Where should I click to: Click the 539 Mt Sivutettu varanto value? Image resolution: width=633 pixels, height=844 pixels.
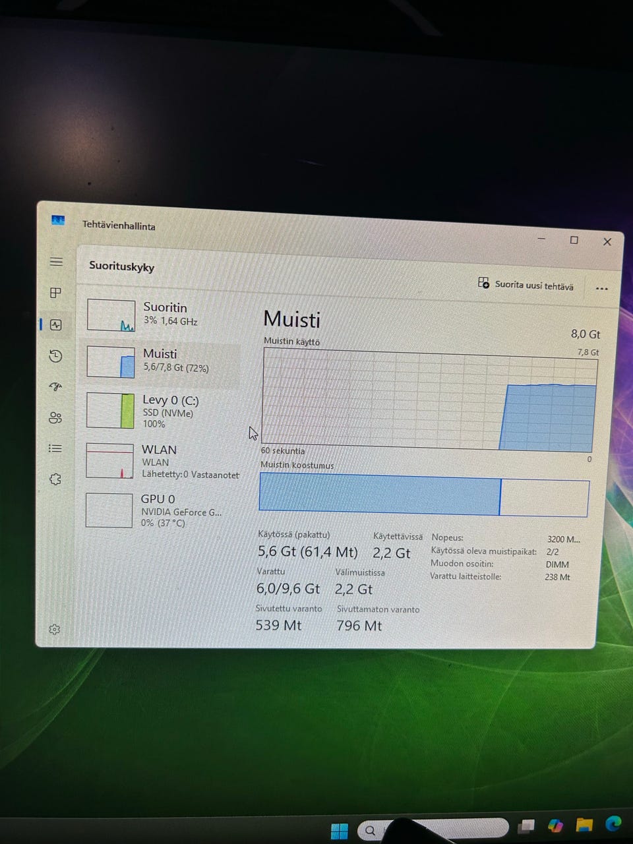(278, 625)
